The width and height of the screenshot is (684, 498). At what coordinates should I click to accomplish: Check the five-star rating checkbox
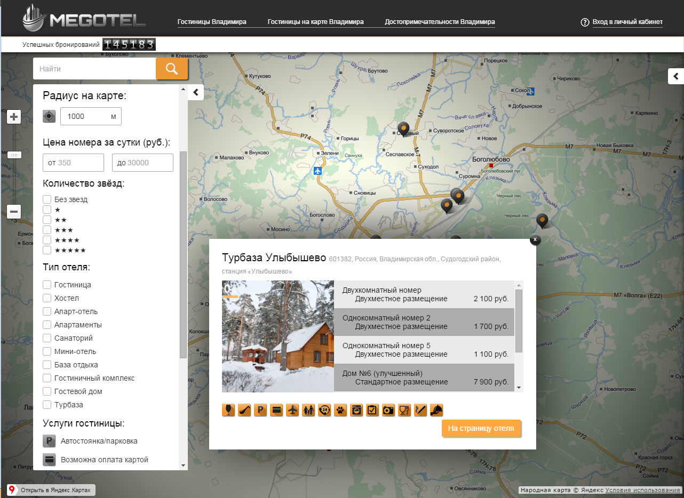point(47,250)
